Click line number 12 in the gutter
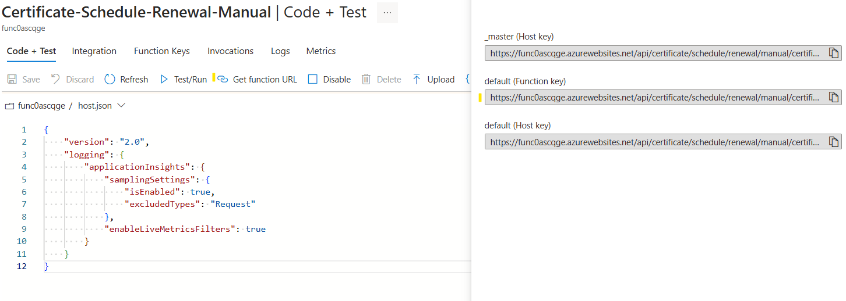The height and width of the screenshot is (301, 846). tap(22, 266)
